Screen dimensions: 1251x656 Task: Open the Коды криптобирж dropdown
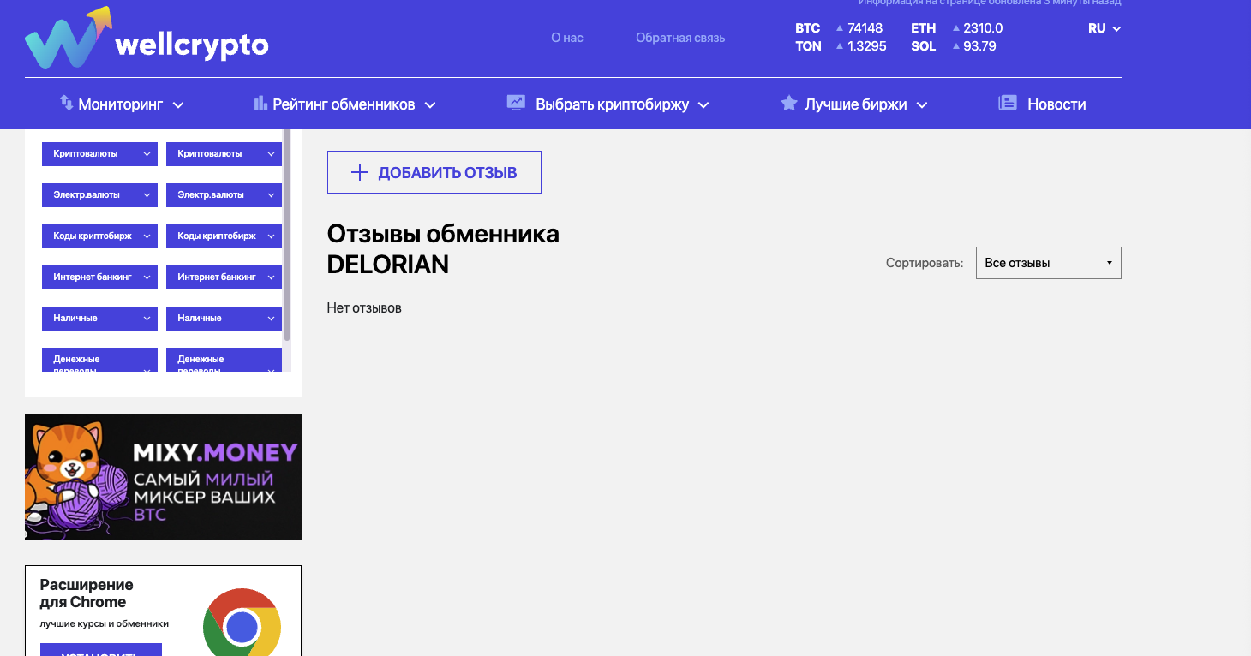point(99,236)
